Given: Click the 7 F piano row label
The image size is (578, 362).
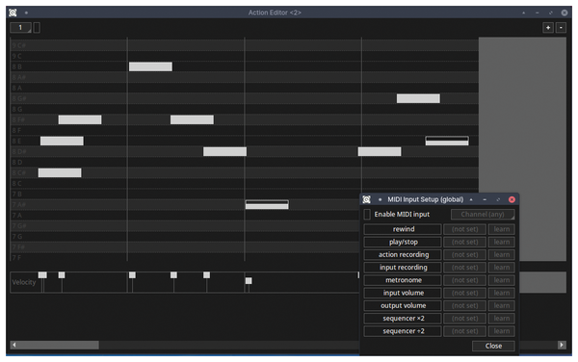Looking at the screenshot, I should pos(16,257).
